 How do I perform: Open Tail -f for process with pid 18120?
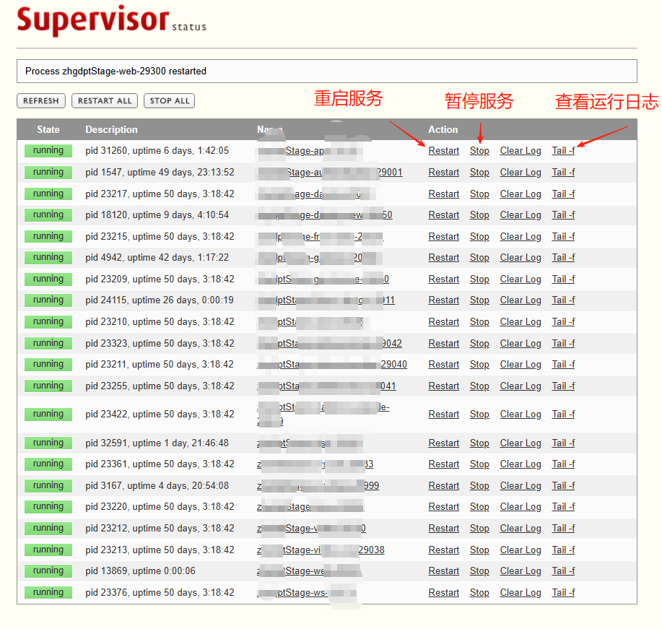562,214
